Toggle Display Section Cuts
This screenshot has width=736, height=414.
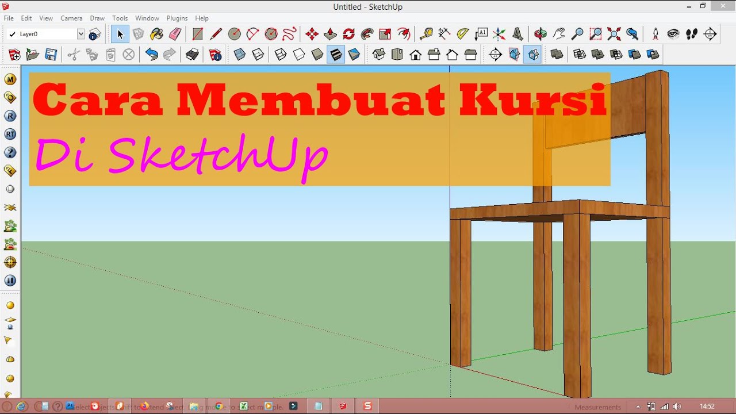pos(533,55)
